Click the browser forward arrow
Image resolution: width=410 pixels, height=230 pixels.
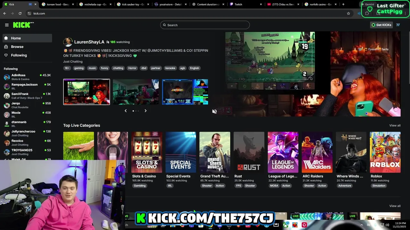tap(12, 13)
